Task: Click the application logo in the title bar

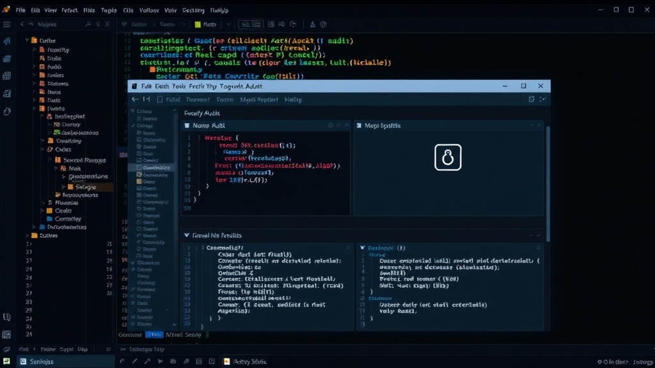Action: 6,9
